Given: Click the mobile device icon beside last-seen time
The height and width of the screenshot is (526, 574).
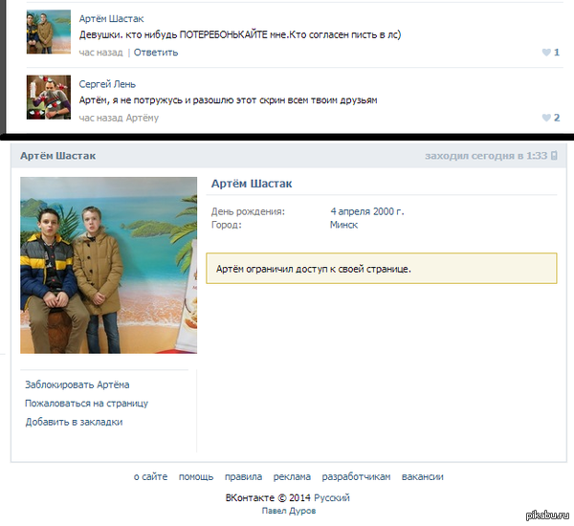Looking at the screenshot, I should point(554,156).
